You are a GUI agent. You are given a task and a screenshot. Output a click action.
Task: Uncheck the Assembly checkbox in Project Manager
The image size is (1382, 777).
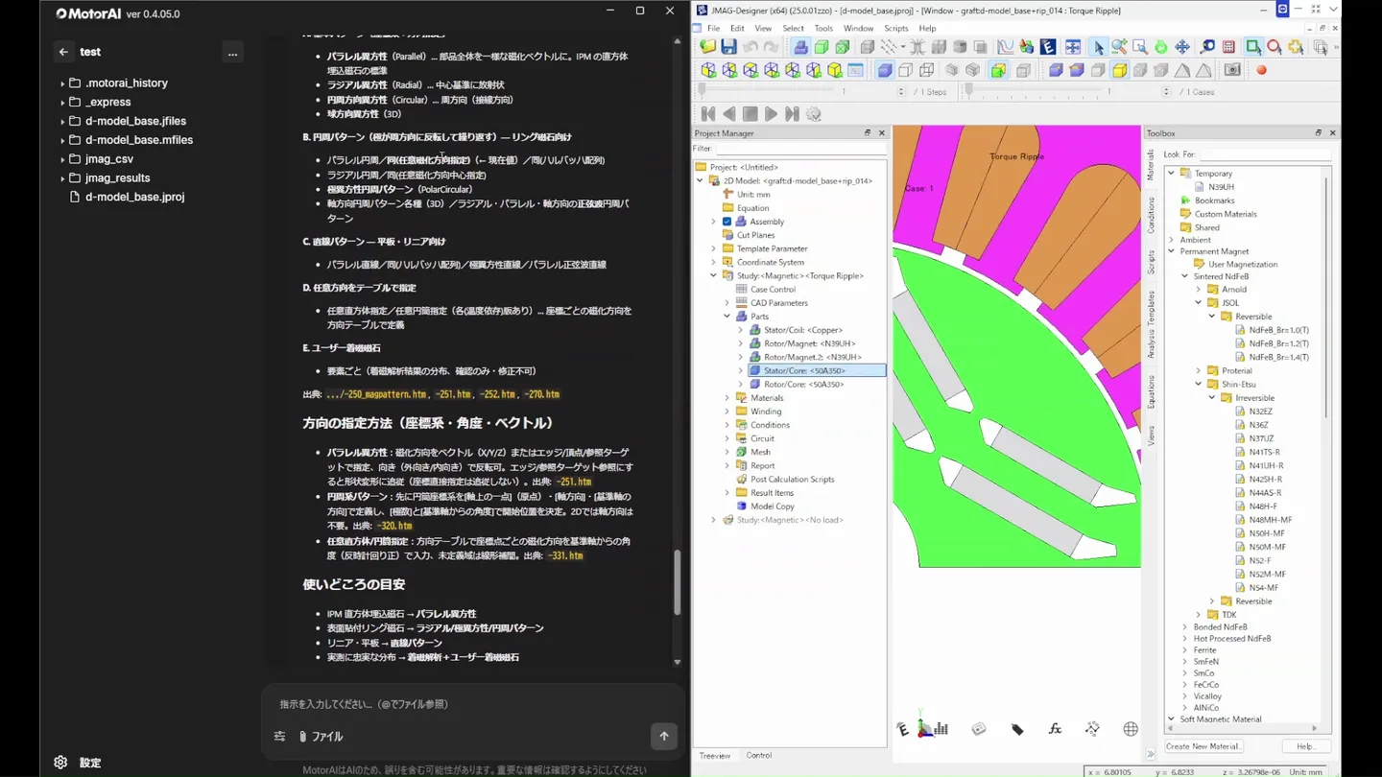tap(727, 222)
